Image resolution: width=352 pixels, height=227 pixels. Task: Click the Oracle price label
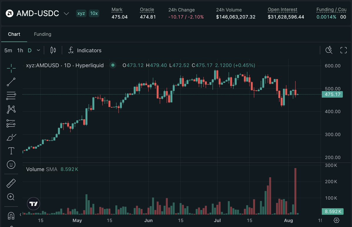[147, 10]
